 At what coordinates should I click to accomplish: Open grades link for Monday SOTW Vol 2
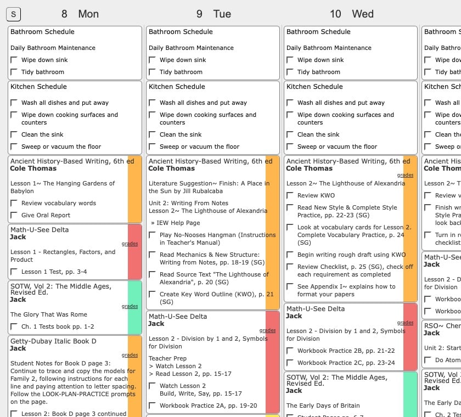coord(130,306)
